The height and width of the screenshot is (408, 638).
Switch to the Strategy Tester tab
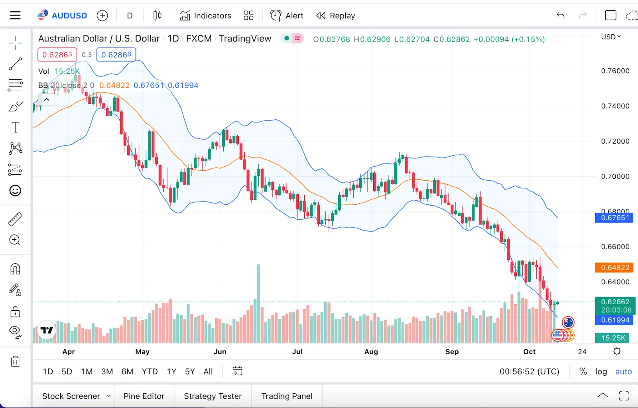[x=213, y=396]
